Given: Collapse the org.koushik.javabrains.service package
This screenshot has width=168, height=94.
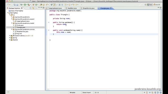Looking at the screenshot, I should point(12,30).
